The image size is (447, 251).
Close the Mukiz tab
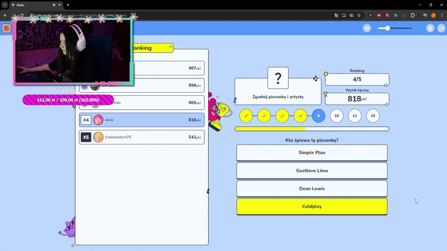point(59,5)
